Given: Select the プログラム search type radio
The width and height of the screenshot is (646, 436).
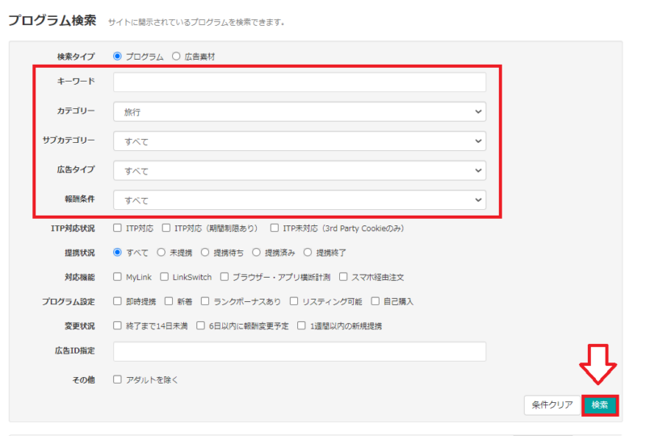Looking at the screenshot, I should 117,57.
